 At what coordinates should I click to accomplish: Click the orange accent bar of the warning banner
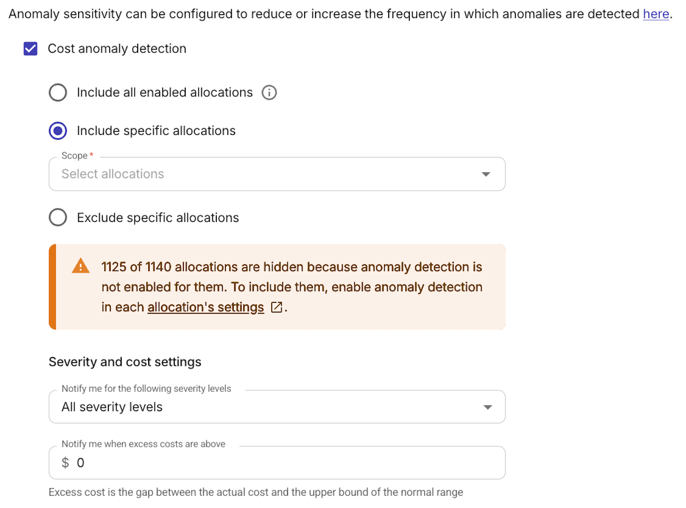[51, 286]
